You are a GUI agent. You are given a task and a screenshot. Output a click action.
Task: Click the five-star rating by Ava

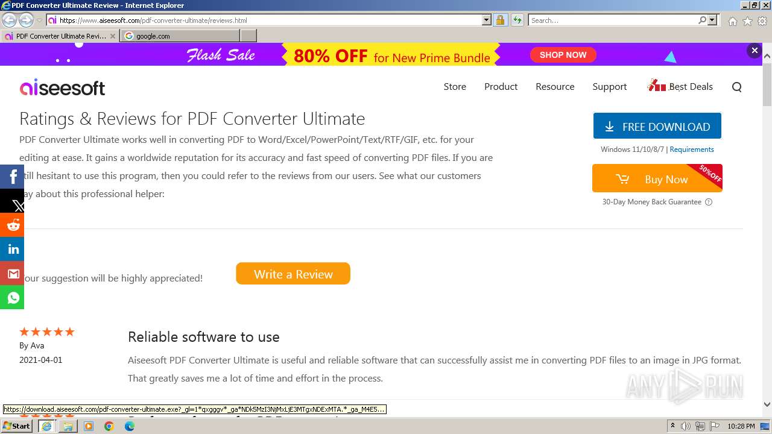[x=47, y=332]
